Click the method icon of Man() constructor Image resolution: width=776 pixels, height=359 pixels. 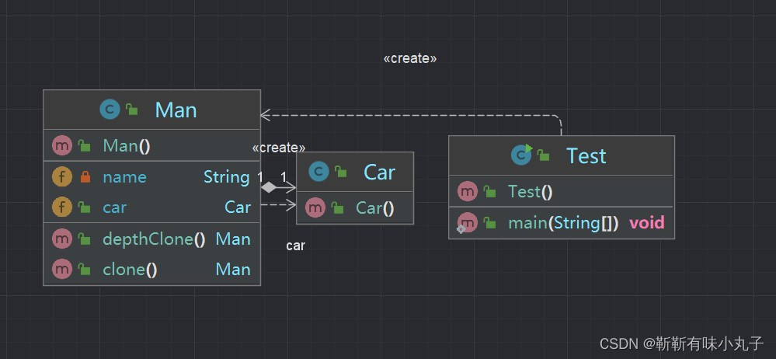point(62,146)
